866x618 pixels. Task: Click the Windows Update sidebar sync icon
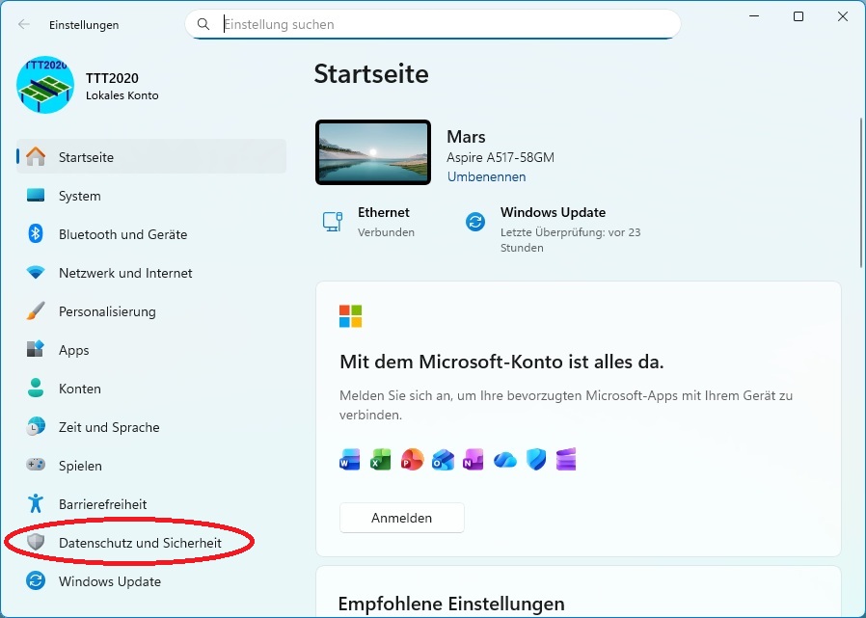point(36,580)
